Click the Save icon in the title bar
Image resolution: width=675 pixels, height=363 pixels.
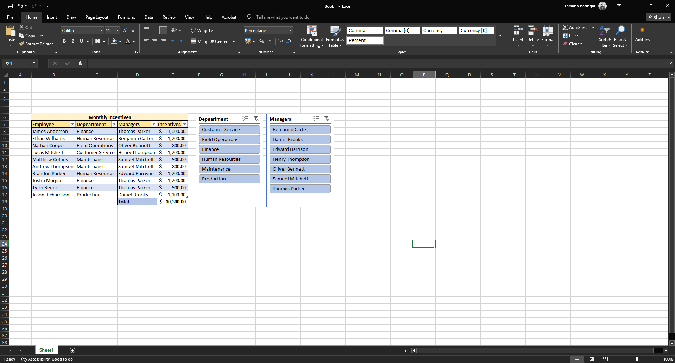pyautogui.click(x=10, y=6)
